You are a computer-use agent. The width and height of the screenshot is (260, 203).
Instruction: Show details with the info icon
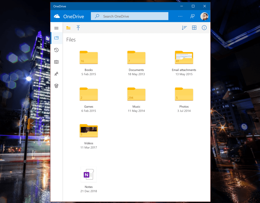204,28
